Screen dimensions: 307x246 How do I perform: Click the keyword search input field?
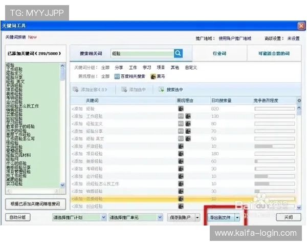click(142, 53)
